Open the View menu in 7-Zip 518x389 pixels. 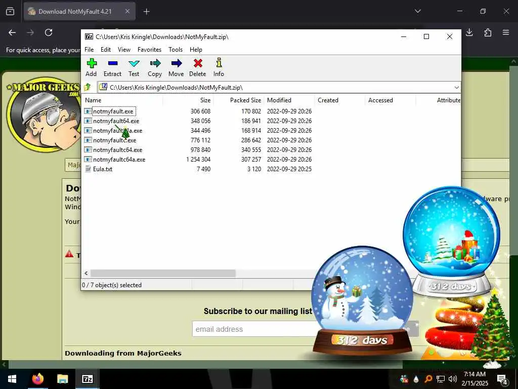point(124,50)
